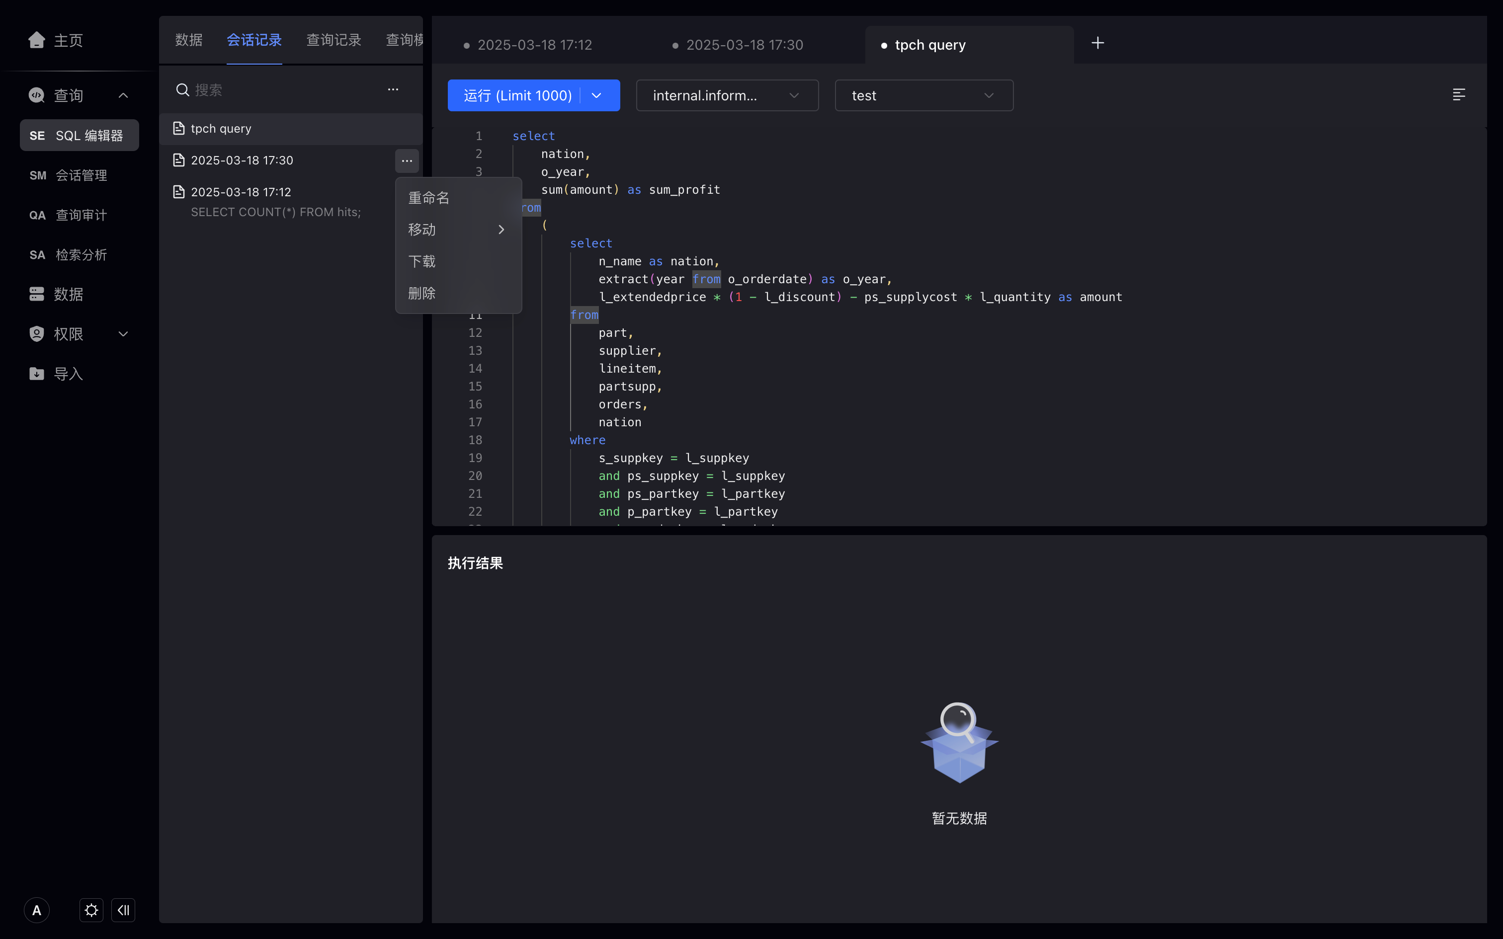Viewport: 1503px width, 939px height.
Task: Expand the 权限 section chevron
Action: point(123,334)
